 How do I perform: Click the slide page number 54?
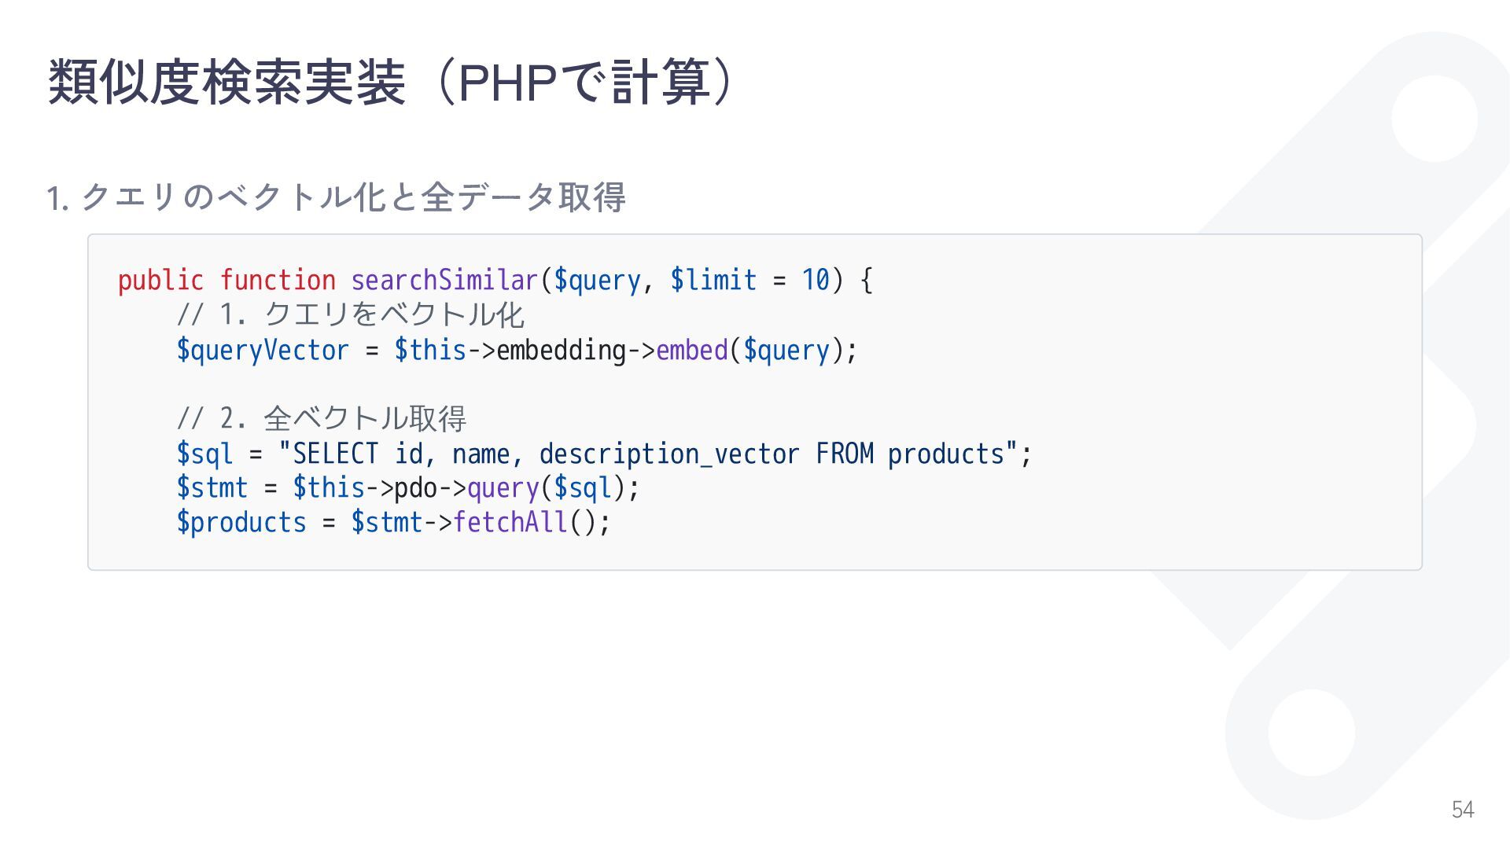(1463, 810)
